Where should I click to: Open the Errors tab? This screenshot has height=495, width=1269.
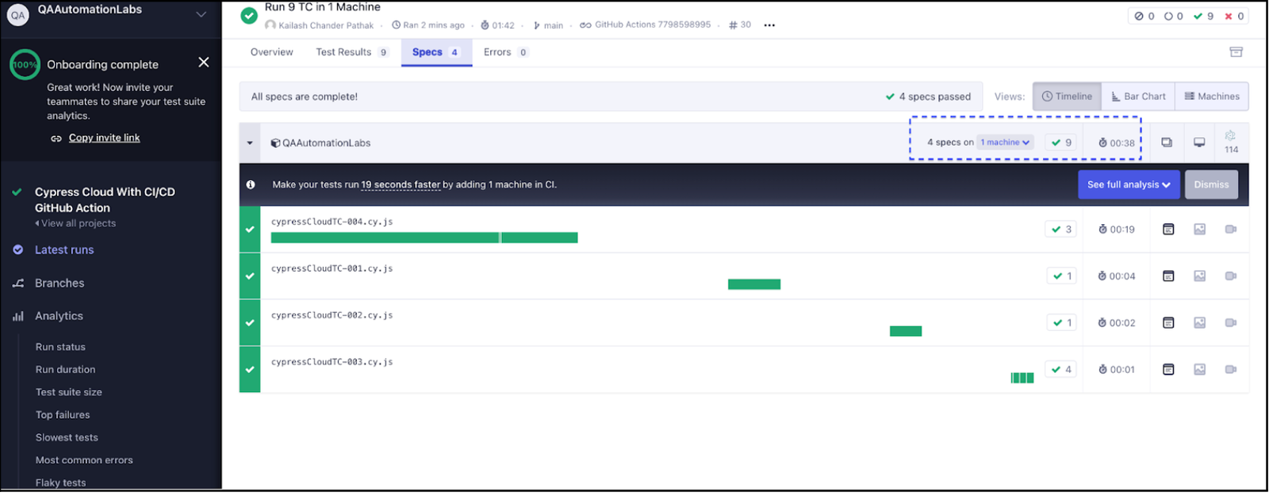click(x=505, y=52)
